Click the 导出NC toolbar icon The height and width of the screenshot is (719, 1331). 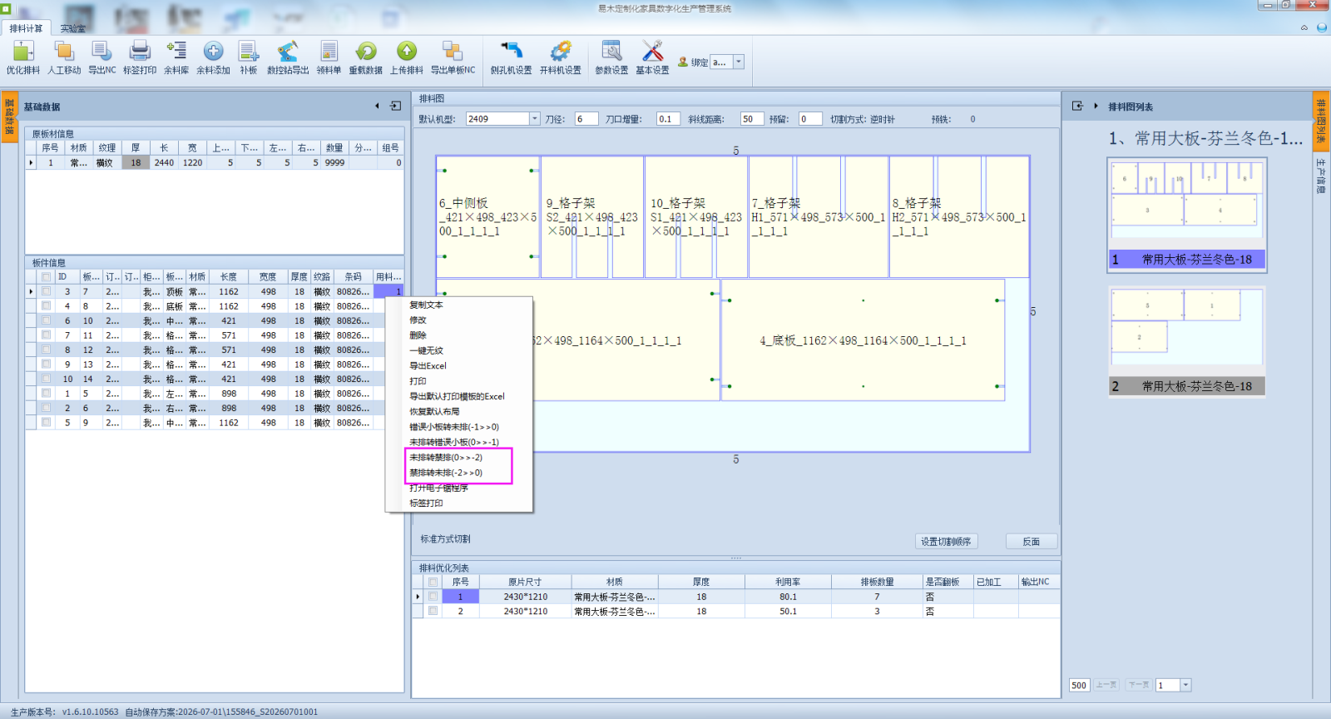(x=102, y=52)
